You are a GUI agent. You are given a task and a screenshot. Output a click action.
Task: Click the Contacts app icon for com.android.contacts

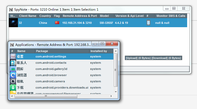13,63
